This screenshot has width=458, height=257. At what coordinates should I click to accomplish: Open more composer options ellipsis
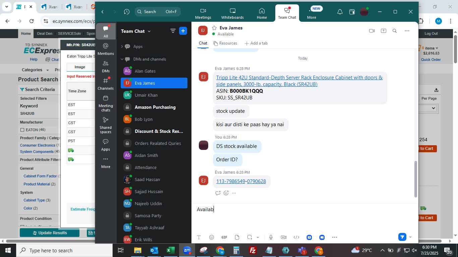point(335,237)
